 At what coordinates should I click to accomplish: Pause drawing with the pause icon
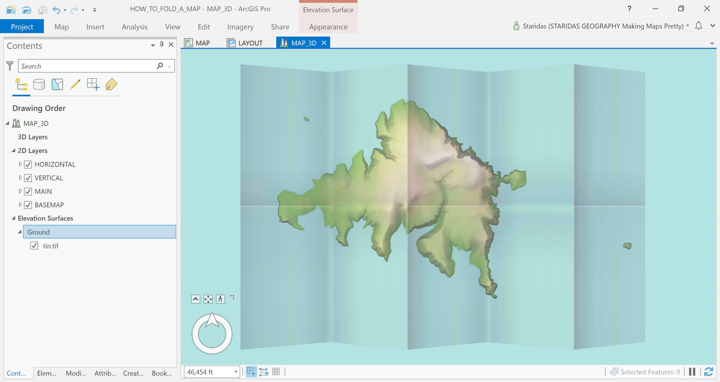[692, 372]
